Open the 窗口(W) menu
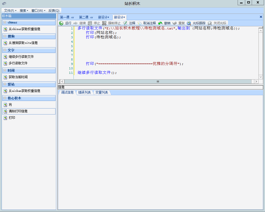Screen dimensions: 265x212 tap(38, 11)
